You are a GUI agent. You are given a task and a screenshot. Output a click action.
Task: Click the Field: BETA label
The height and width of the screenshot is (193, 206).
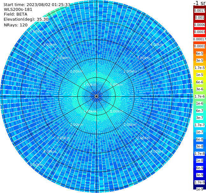click(x=16, y=14)
